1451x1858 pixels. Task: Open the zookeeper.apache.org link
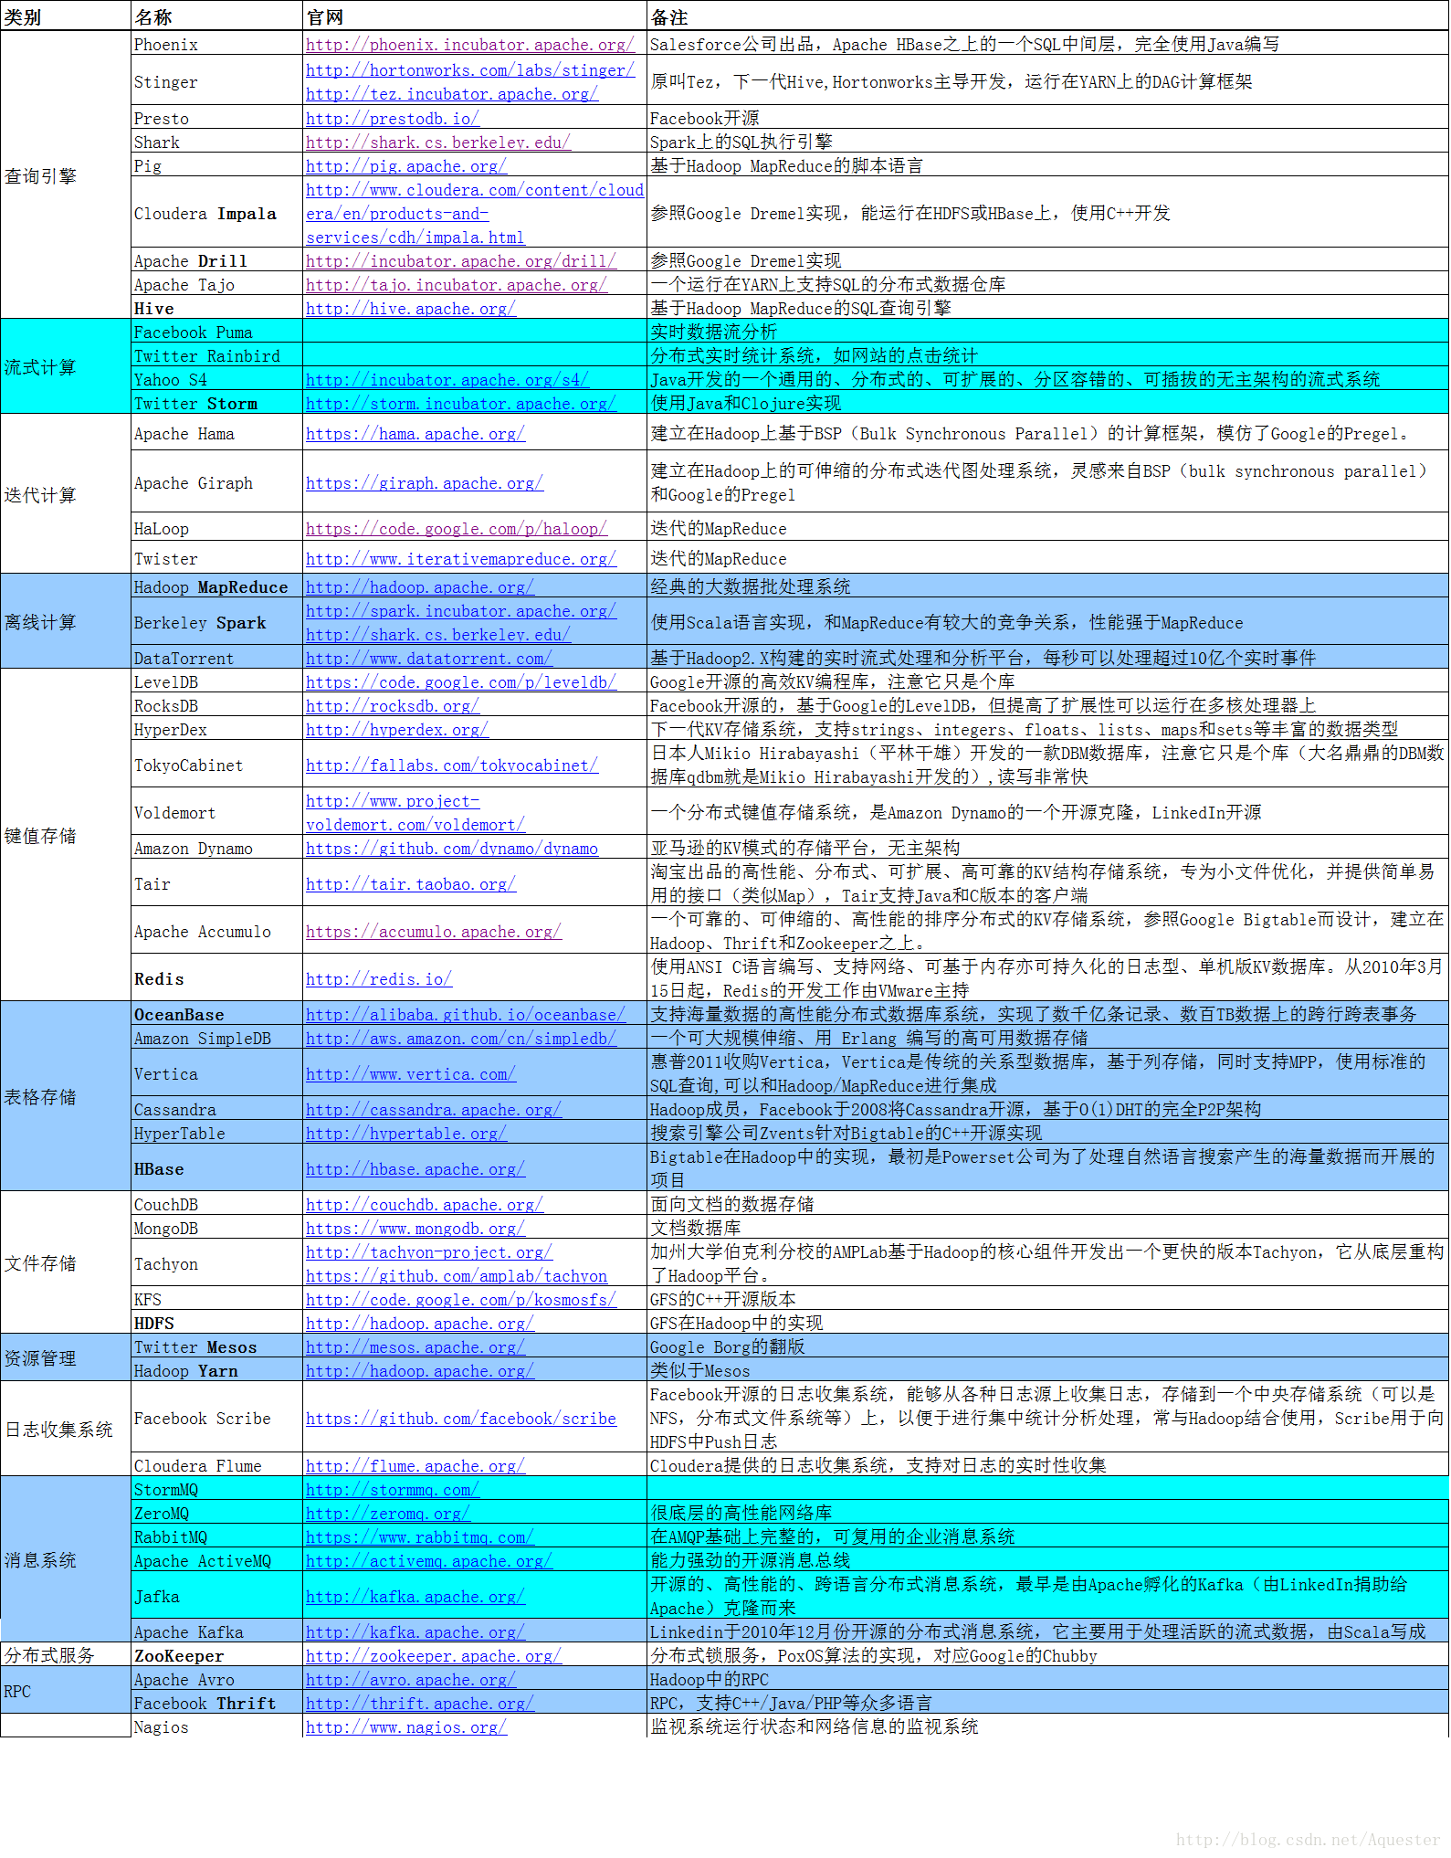tap(433, 1656)
